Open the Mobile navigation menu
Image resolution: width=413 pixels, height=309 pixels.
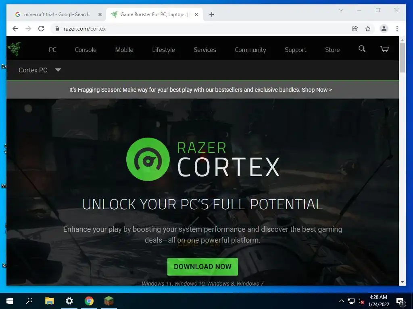[124, 49]
